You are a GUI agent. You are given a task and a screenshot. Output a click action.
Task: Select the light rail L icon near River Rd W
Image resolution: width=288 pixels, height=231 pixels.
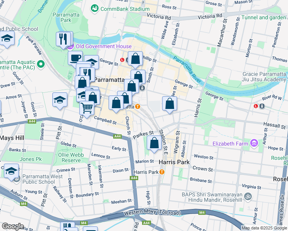(x=256, y=106)
